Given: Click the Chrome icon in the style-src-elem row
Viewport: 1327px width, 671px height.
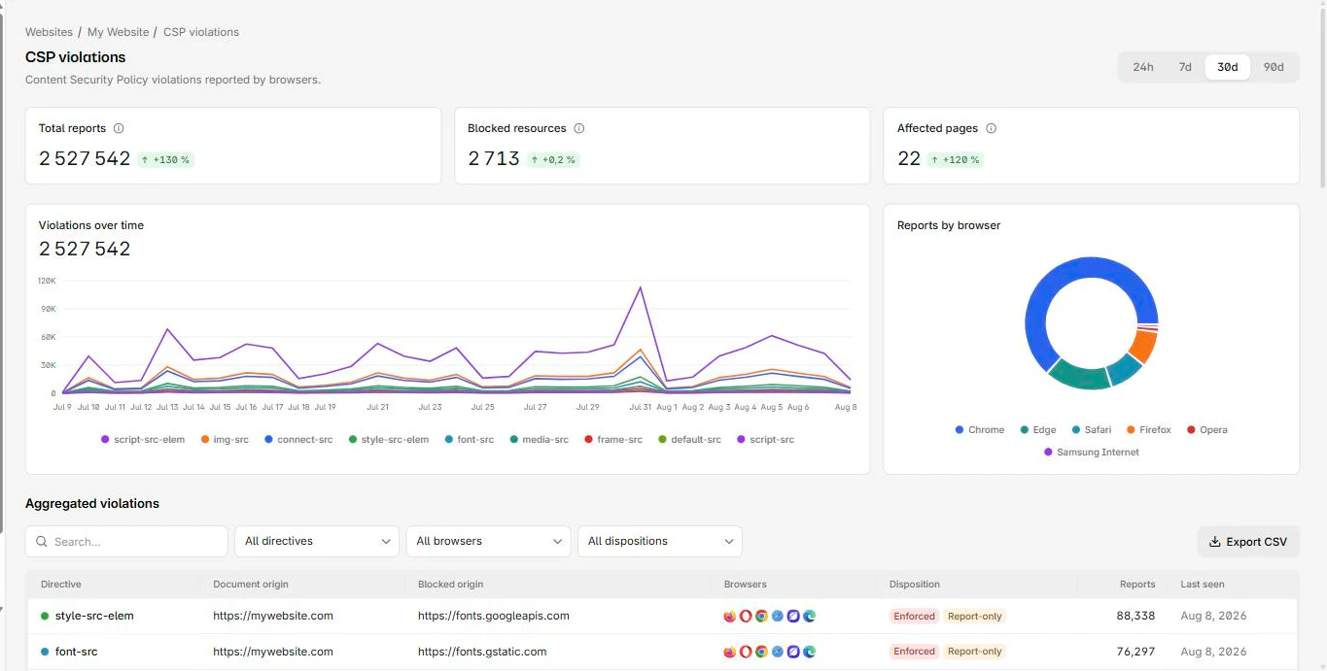Looking at the screenshot, I should [x=761, y=616].
